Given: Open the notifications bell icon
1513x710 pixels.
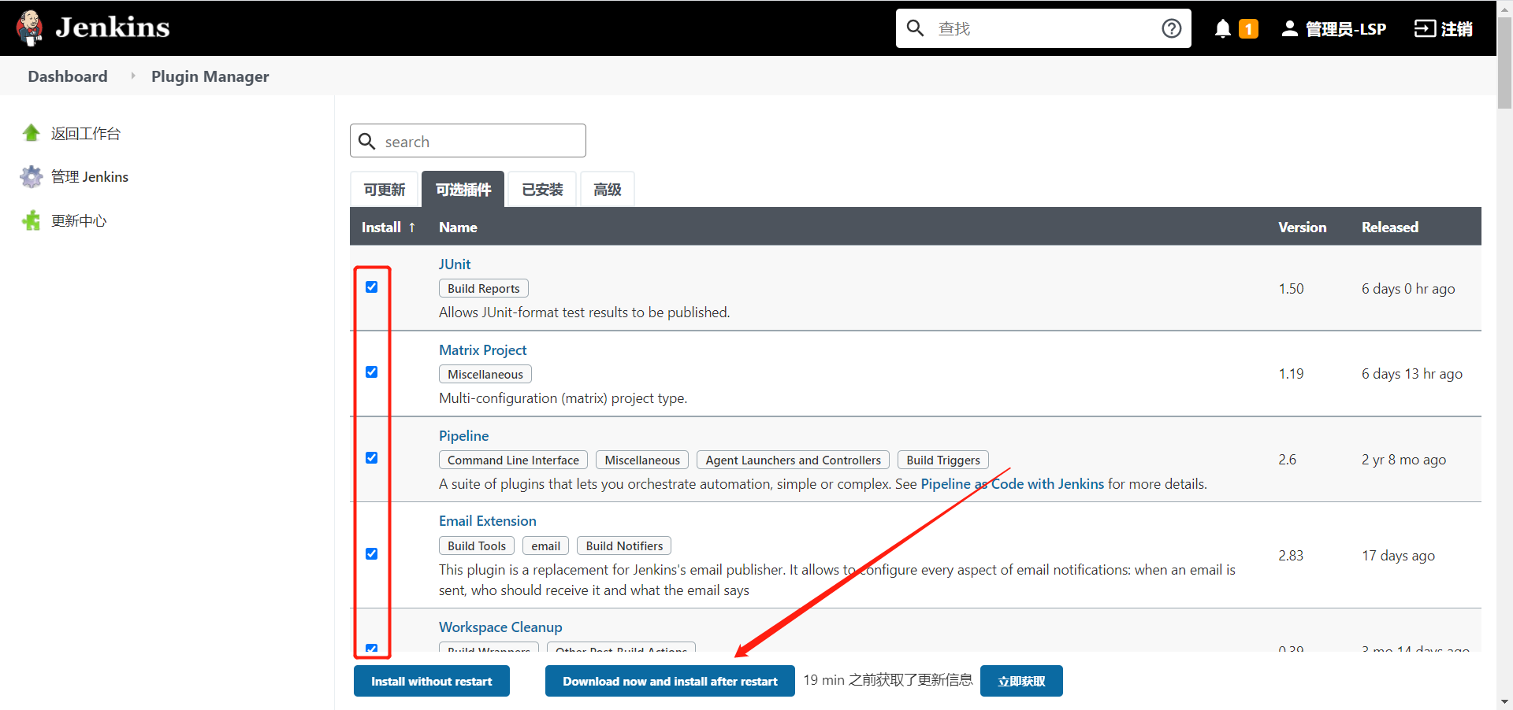Looking at the screenshot, I should (x=1222, y=29).
